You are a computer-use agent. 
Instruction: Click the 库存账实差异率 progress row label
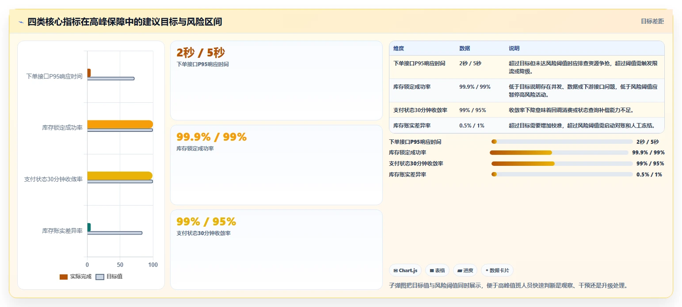point(408,174)
